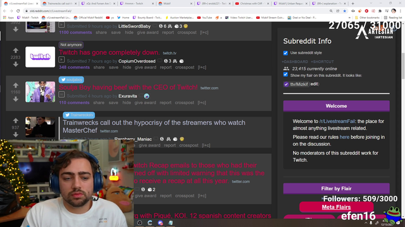
Task: Open the Discord icon in the taskbar
Action: tap(160, 223)
